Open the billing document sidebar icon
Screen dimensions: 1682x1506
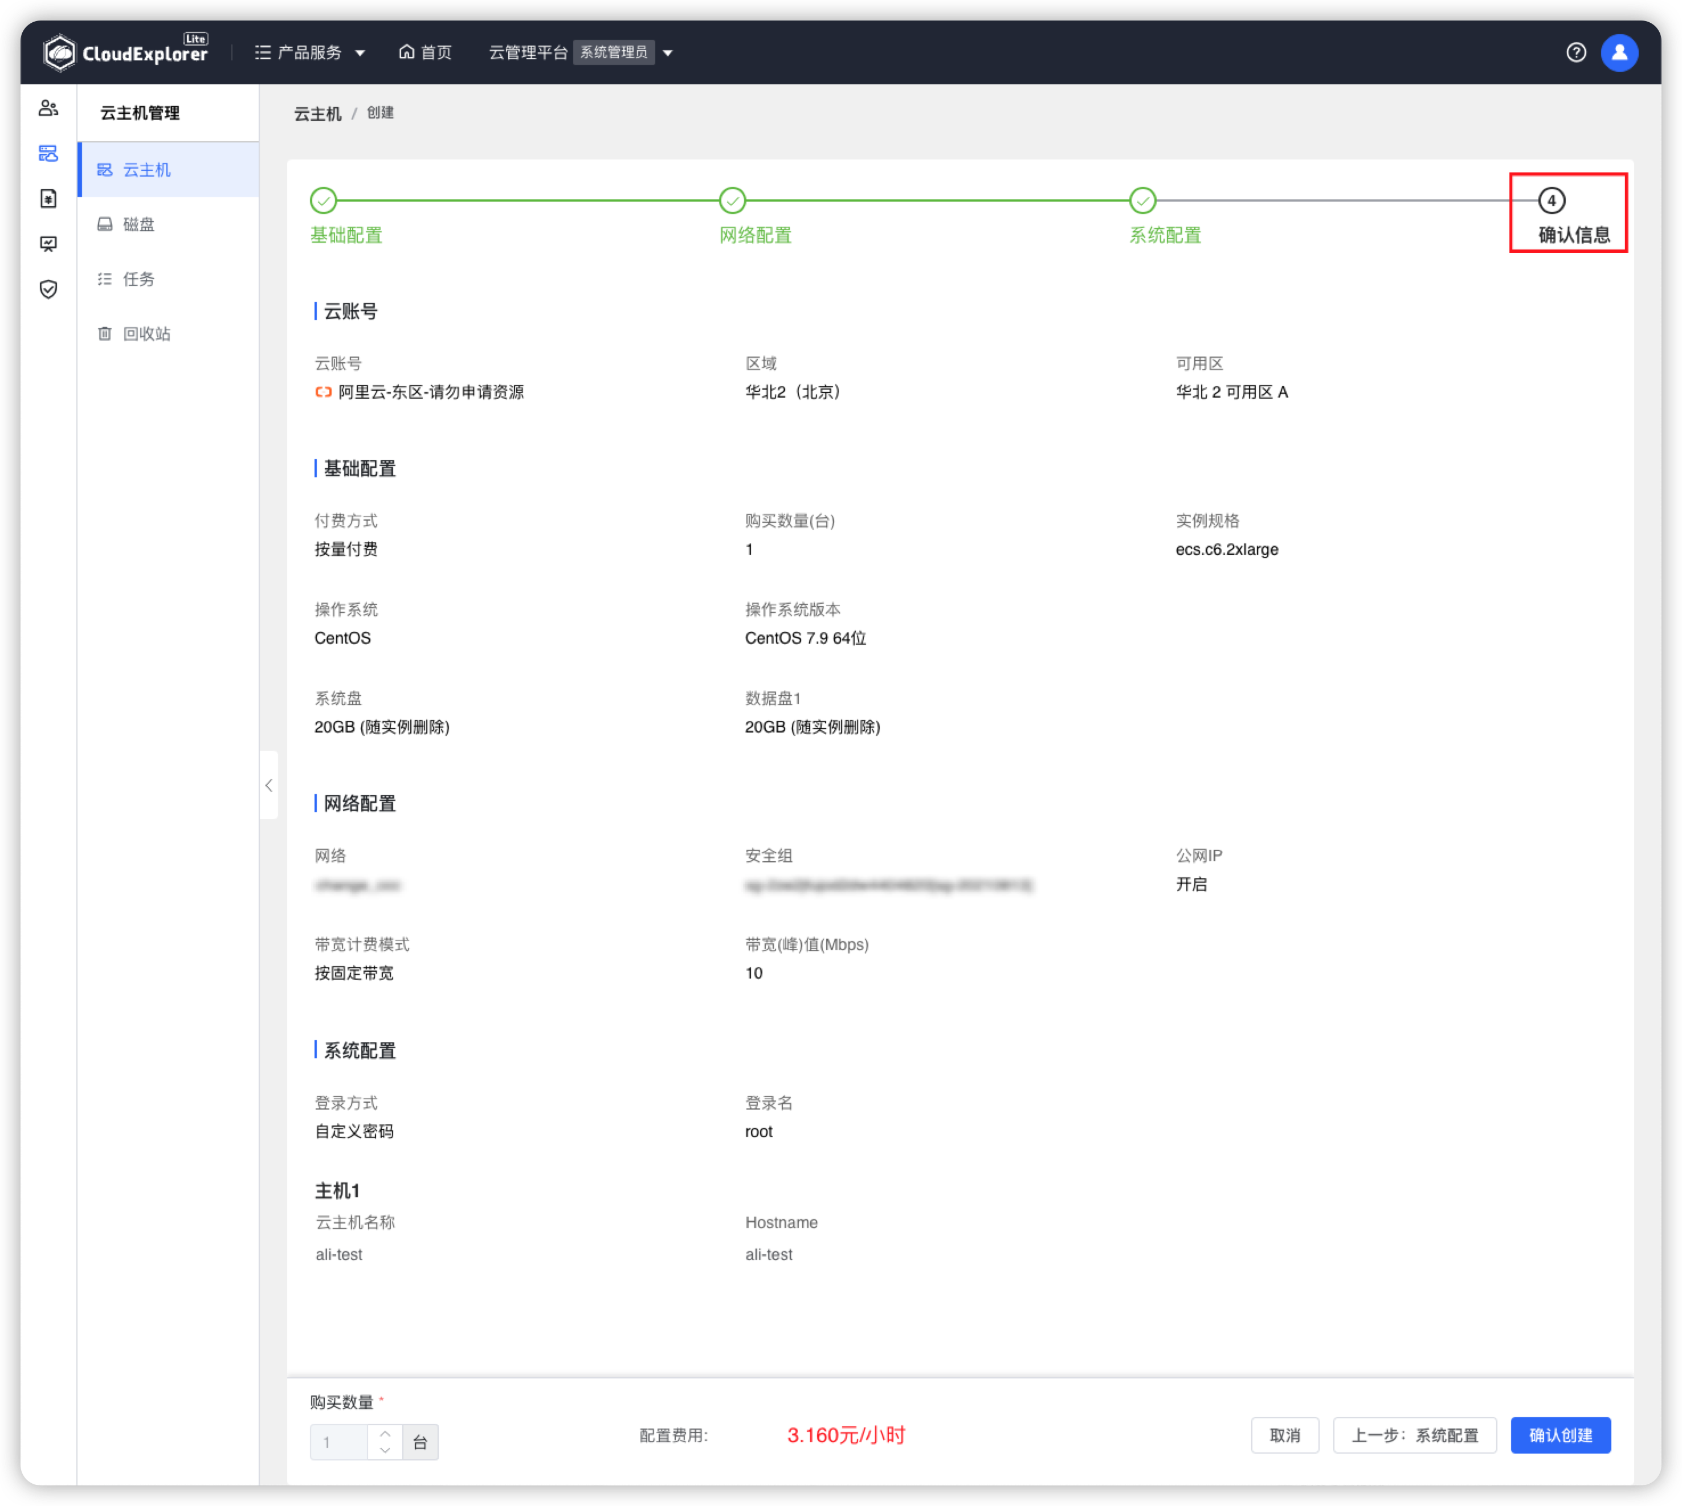point(48,199)
